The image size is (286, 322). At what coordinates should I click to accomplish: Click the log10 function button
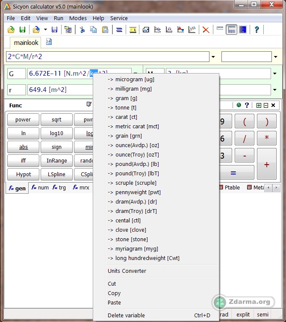pos(56,133)
